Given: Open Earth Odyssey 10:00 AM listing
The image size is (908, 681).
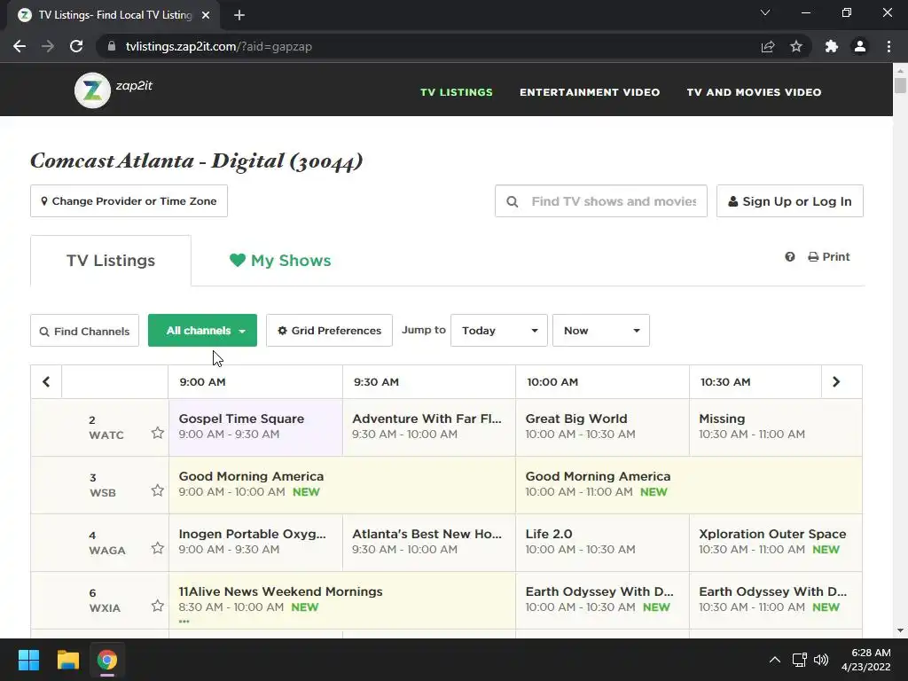Looking at the screenshot, I should (602, 600).
